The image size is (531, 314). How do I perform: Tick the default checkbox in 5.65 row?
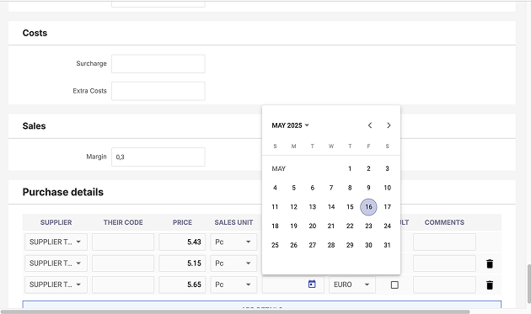pyautogui.click(x=394, y=285)
